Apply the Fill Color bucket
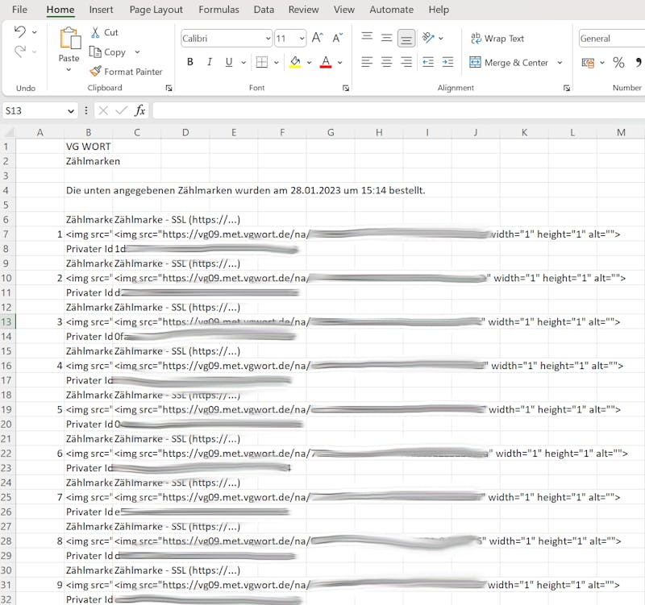 tap(295, 62)
